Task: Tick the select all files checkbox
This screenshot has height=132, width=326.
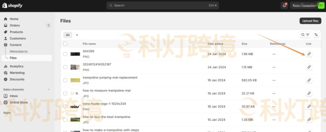Action: [65, 44]
